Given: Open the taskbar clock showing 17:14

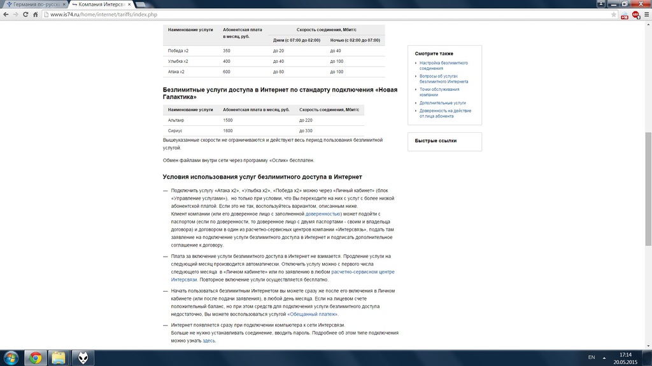Looking at the screenshot, I should (625, 358).
